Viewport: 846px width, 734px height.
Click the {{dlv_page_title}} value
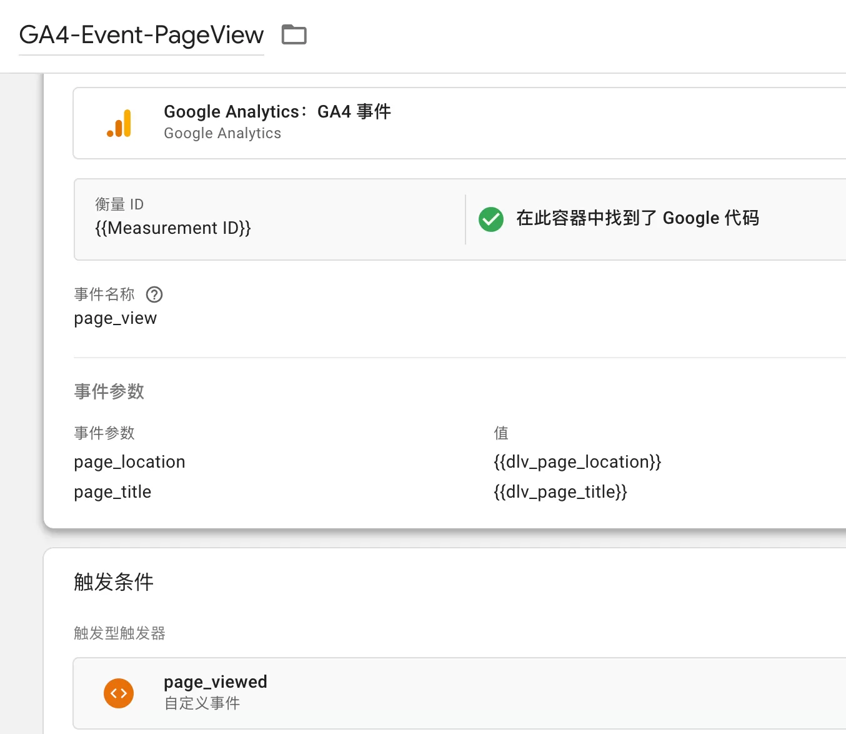click(560, 492)
